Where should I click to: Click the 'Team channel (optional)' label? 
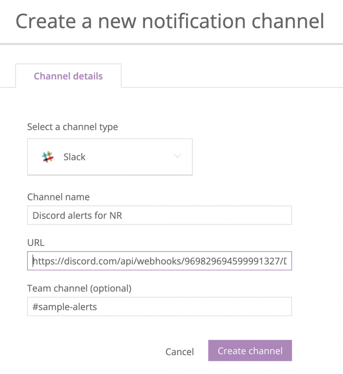[79, 289]
